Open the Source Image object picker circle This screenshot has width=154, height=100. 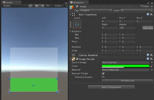(x=152, y=62)
